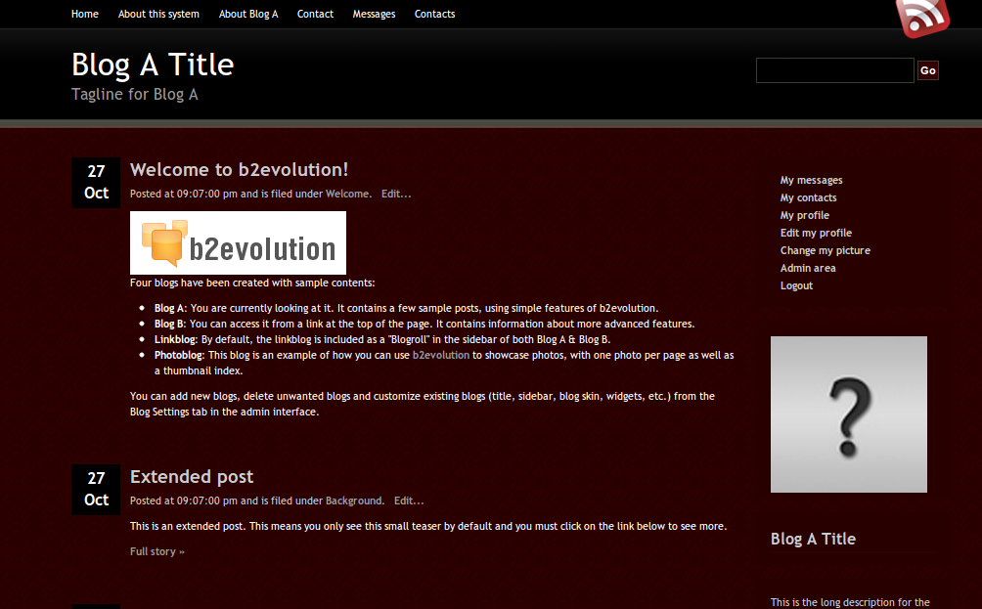
Task: Click the b2evolution logo image
Action: click(x=238, y=242)
